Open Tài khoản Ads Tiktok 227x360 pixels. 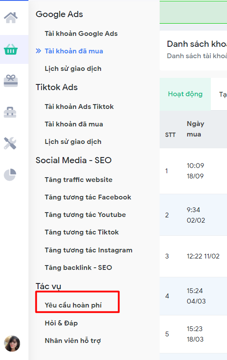coord(79,107)
